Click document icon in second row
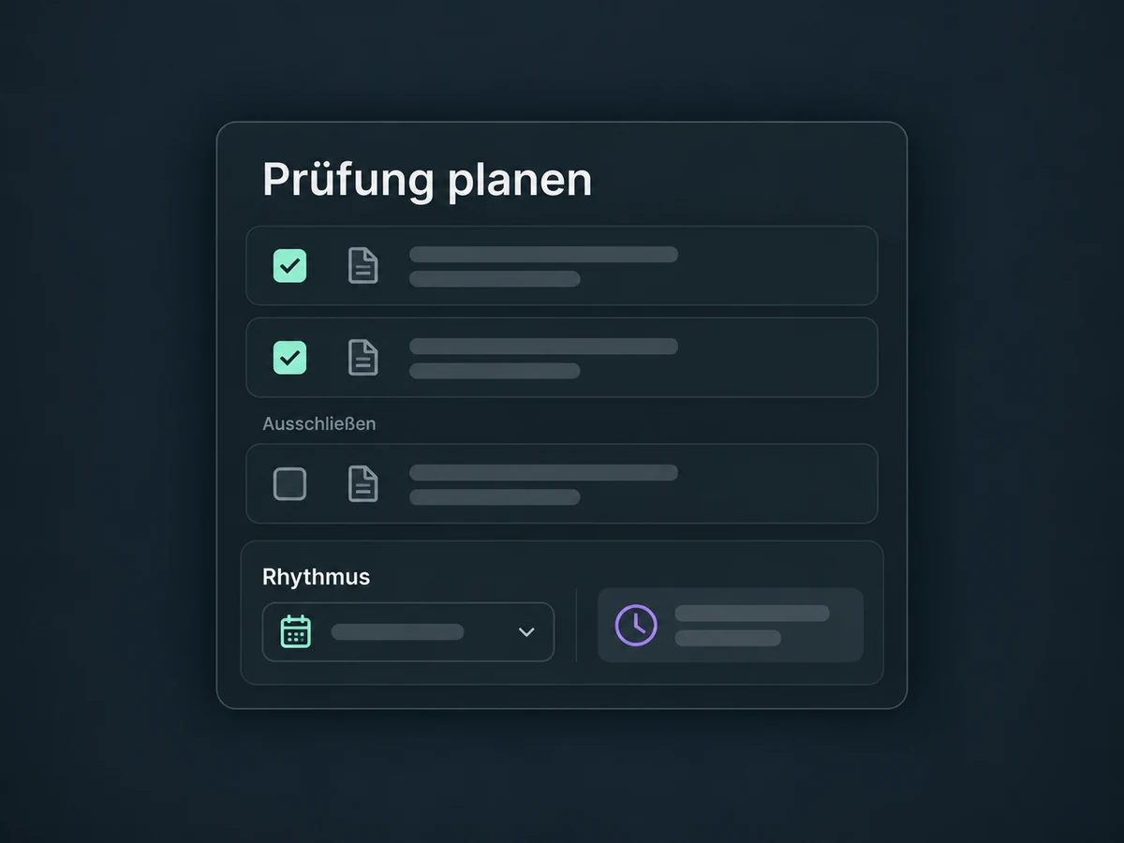Viewport: 1124px width, 843px height. click(363, 357)
